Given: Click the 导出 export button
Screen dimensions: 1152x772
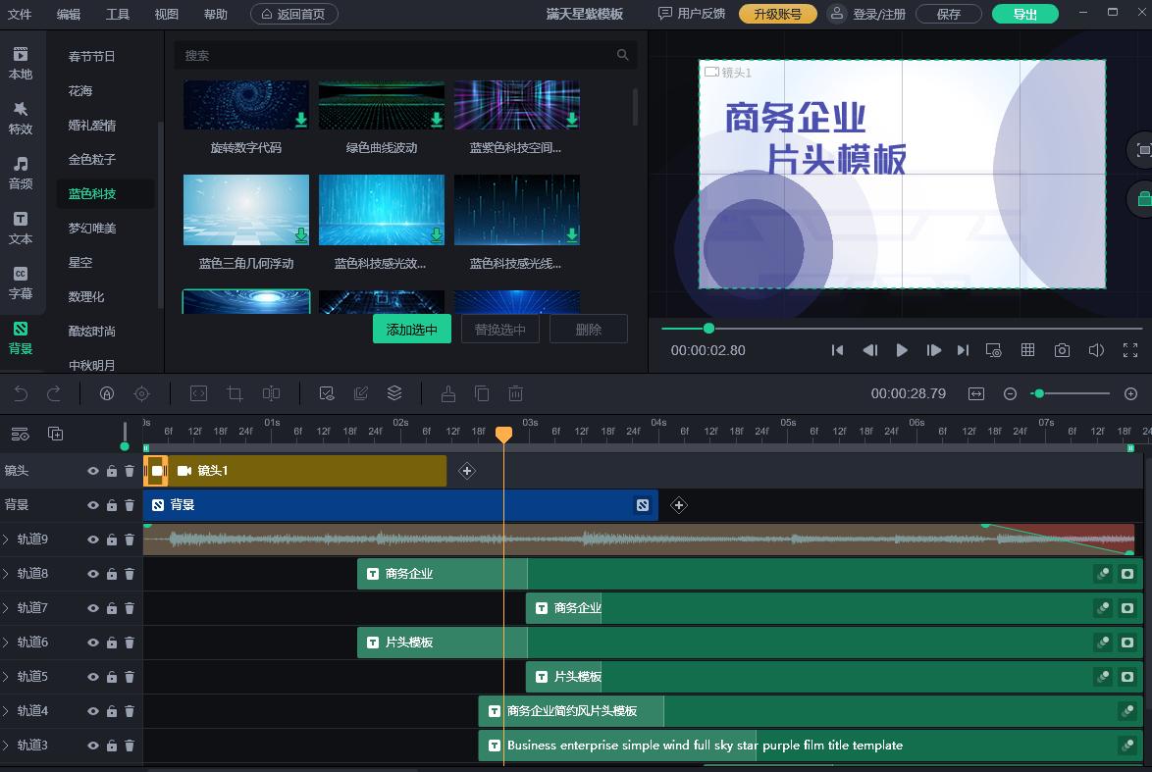Looking at the screenshot, I should pyautogui.click(x=1026, y=14).
